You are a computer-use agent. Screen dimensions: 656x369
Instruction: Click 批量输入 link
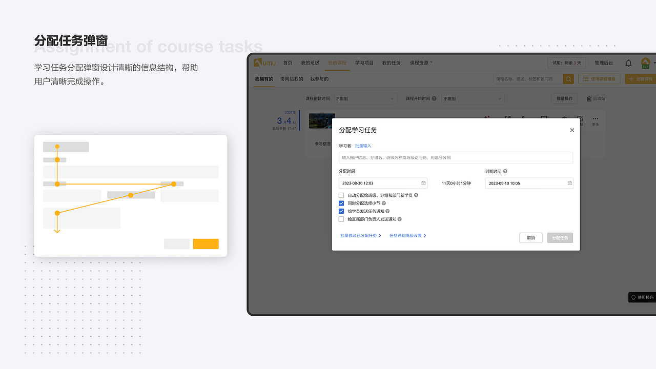point(363,146)
